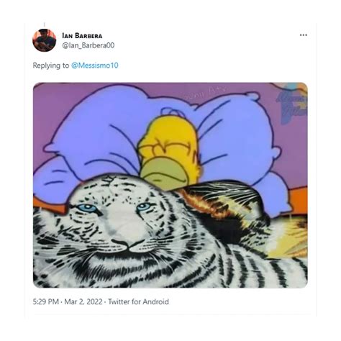Click Ian Barbera's profile avatar
The width and height of the screenshot is (341, 341).
[x=45, y=40]
